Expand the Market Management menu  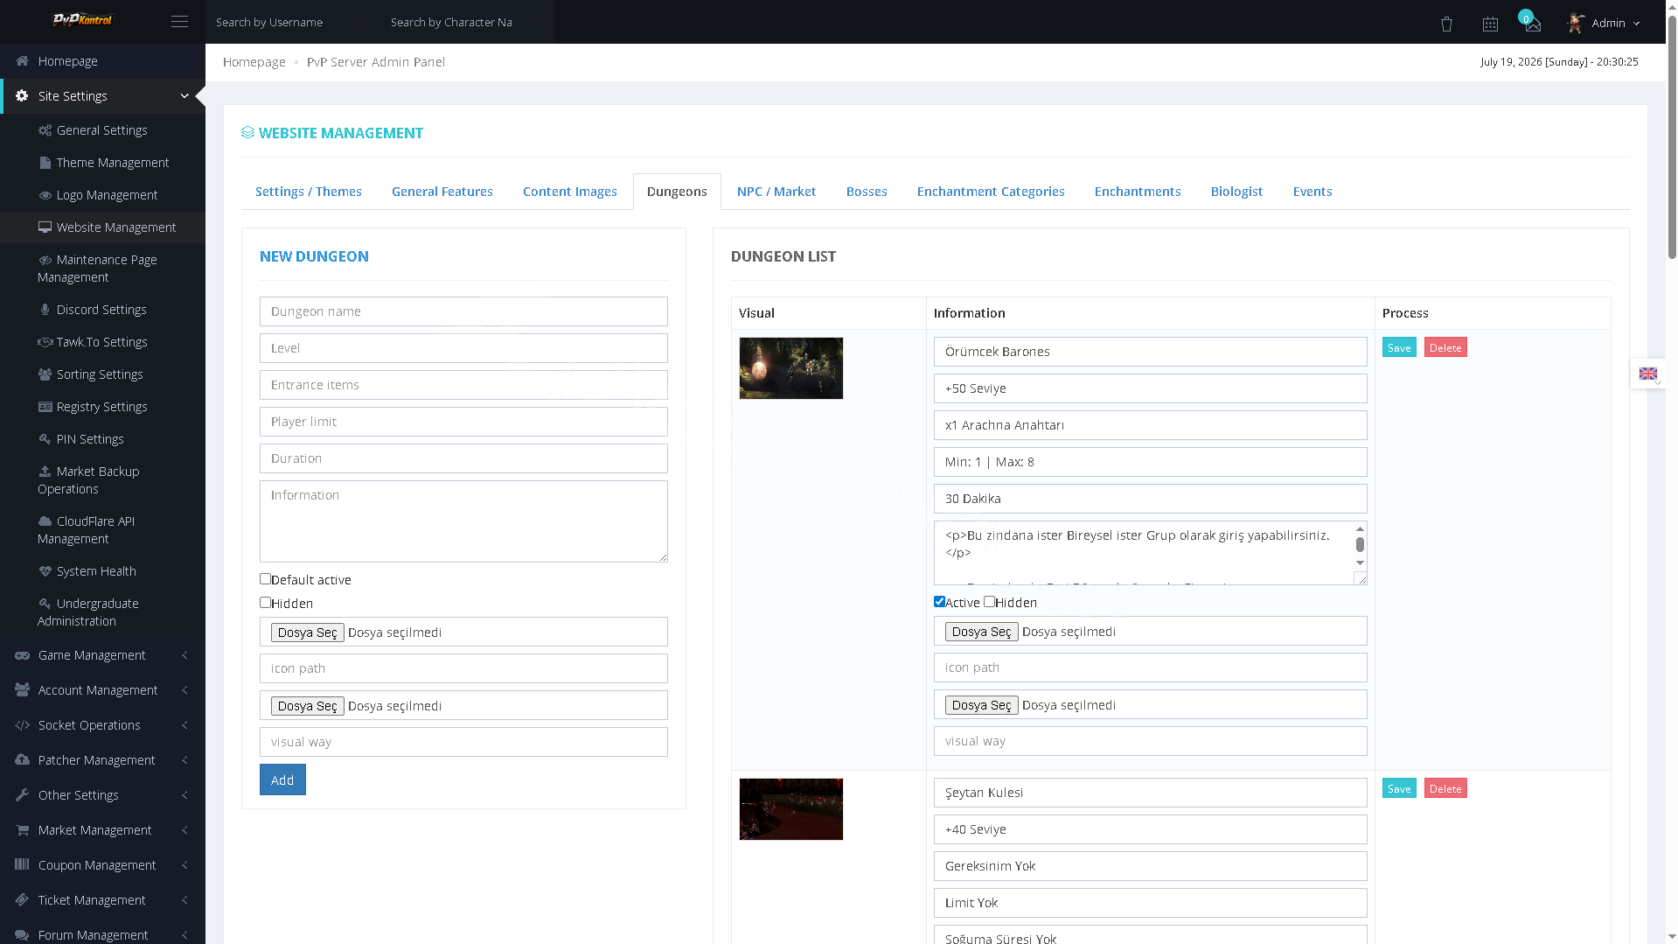(x=185, y=830)
